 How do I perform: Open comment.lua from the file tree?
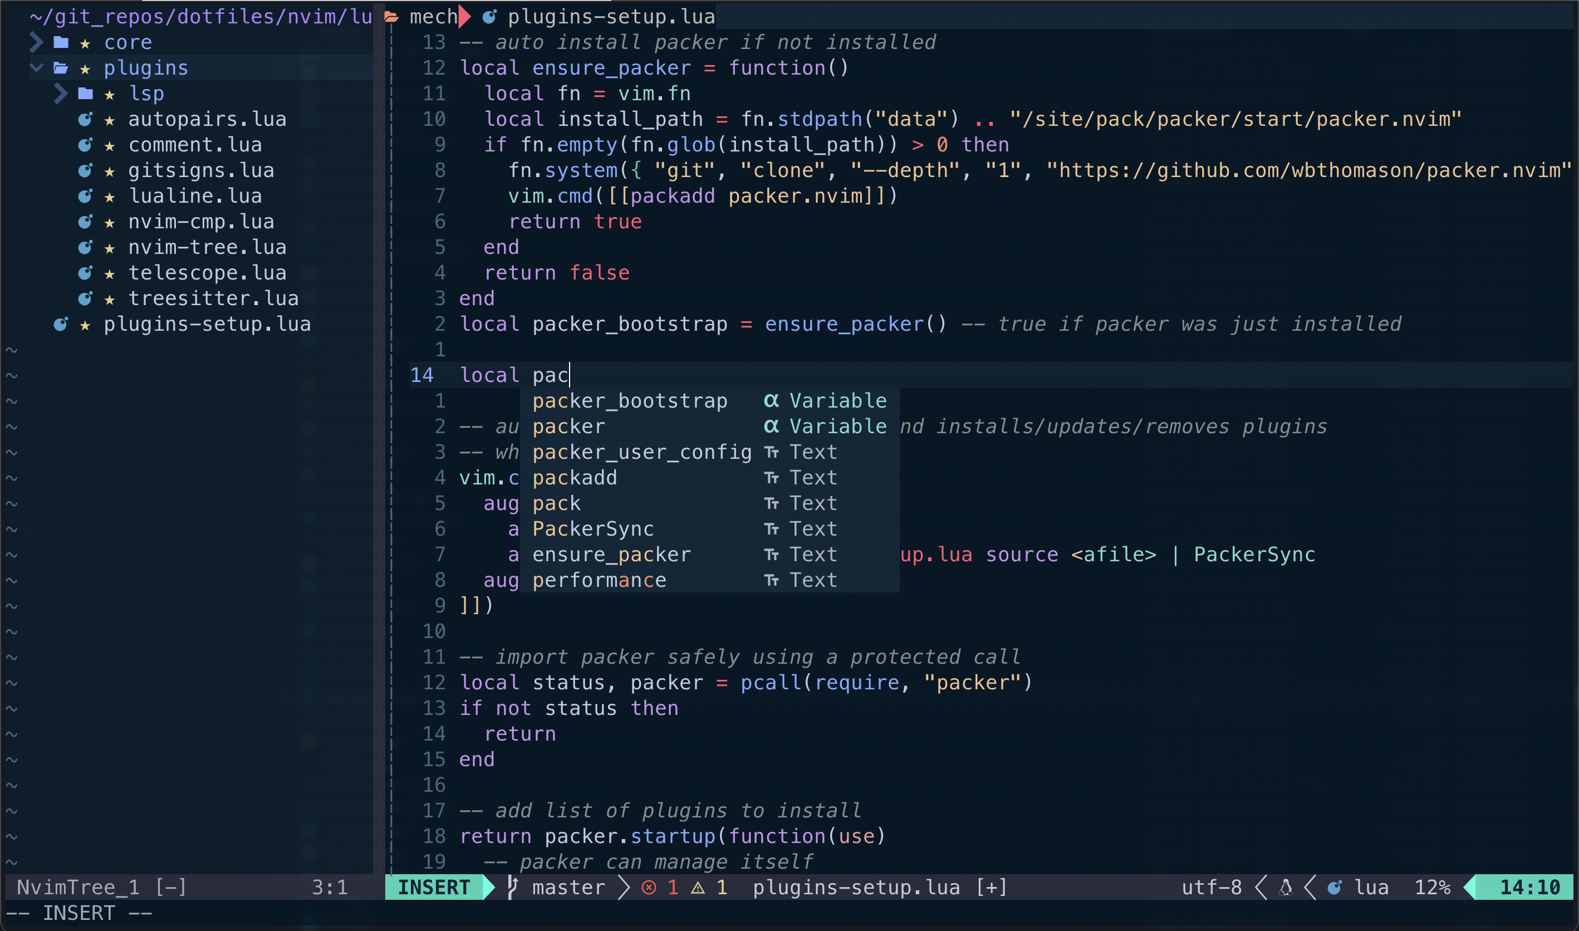click(x=195, y=145)
